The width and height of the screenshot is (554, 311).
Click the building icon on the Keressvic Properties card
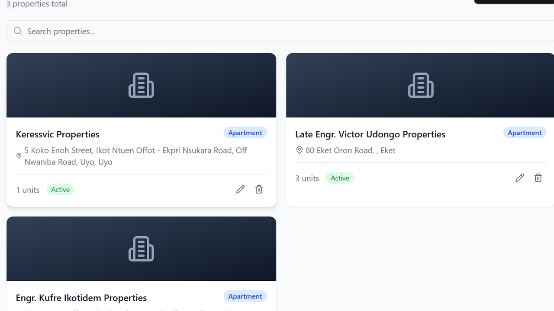[141, 85]
